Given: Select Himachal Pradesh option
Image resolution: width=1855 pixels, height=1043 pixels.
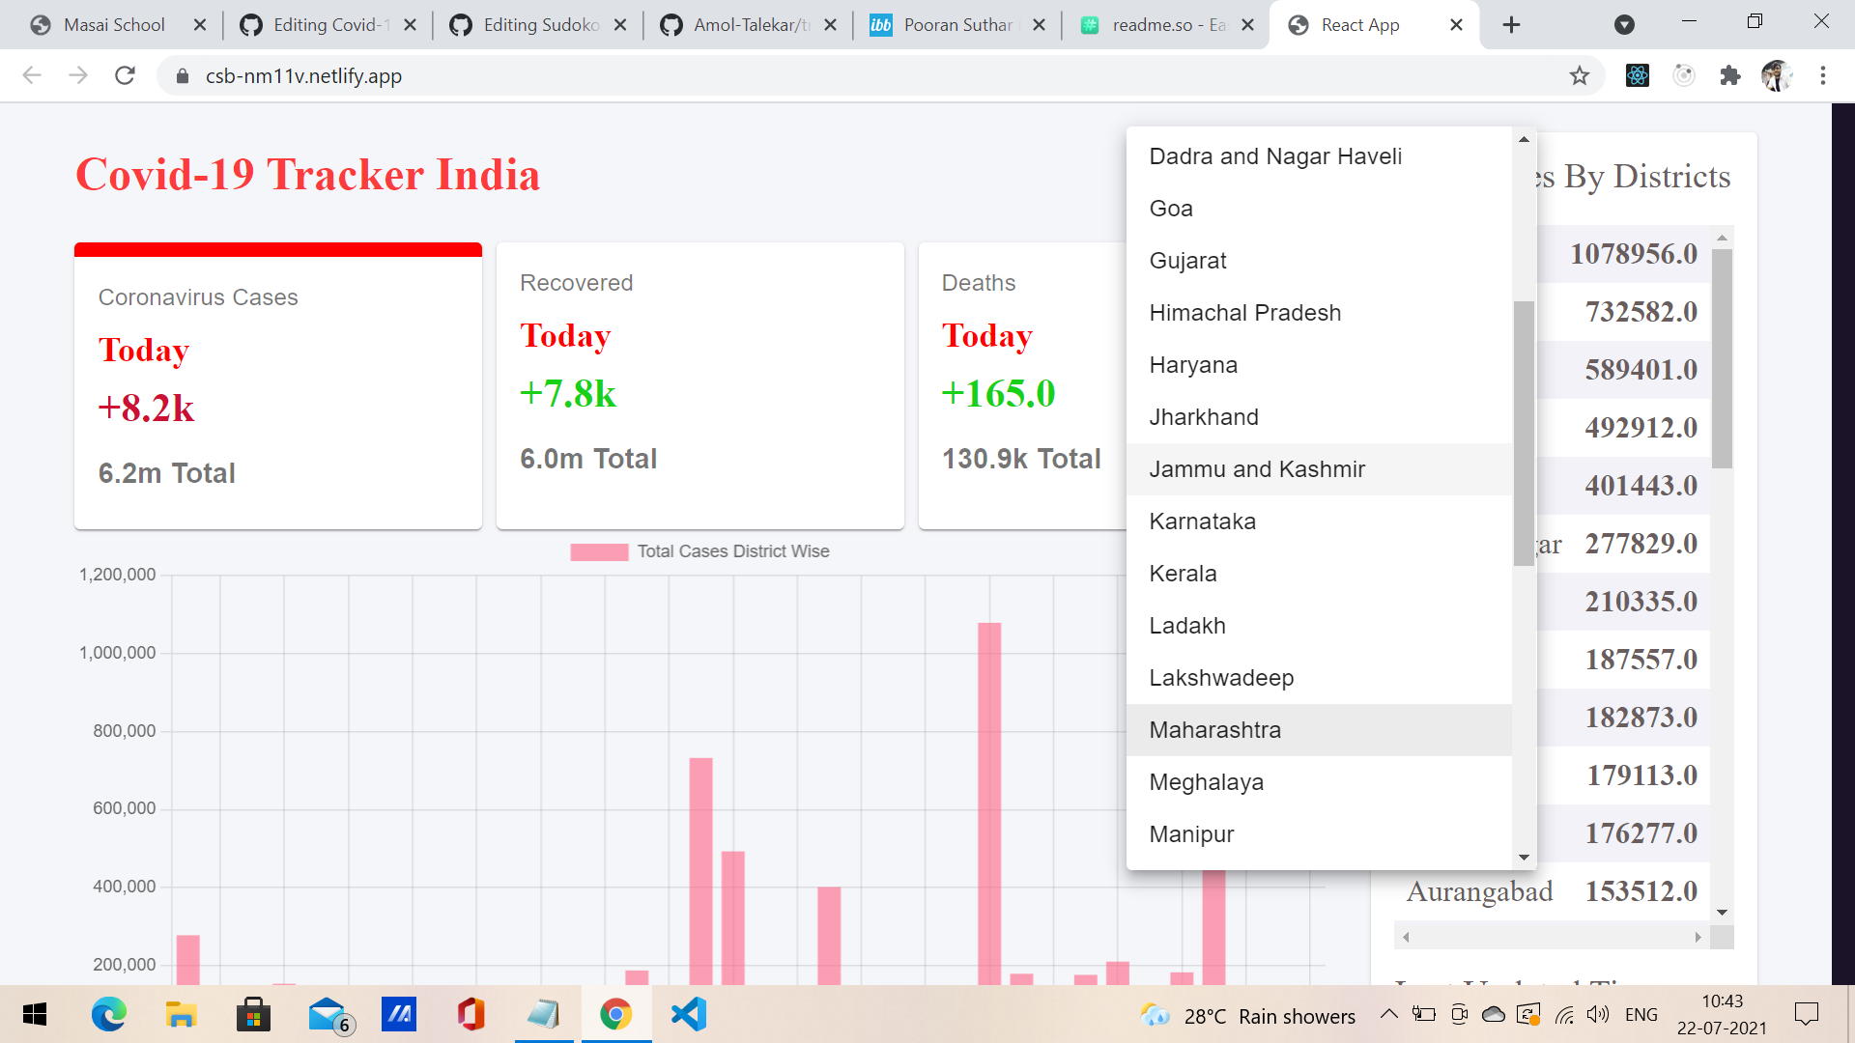Looking at the screenshot, I should tap(1319, 313).
